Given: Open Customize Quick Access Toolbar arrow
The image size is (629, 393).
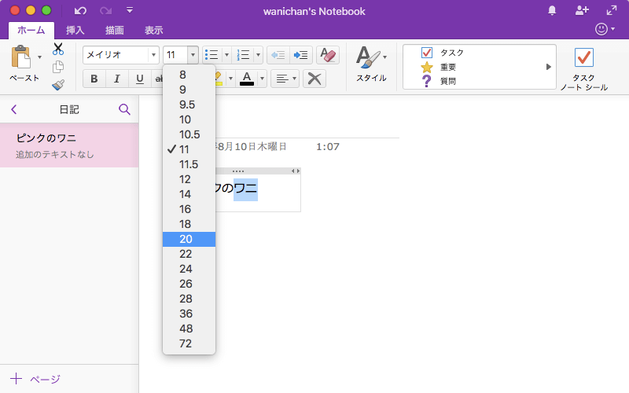Looking at the screenshot, I should 130,10.
